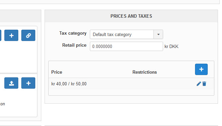Click the Restrictions column header
This screenshot has width=222, height=126.
pos(144,72)
